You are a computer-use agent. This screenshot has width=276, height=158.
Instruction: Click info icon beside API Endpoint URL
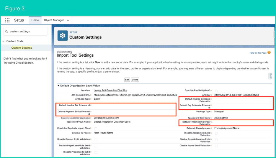point(91,95)
